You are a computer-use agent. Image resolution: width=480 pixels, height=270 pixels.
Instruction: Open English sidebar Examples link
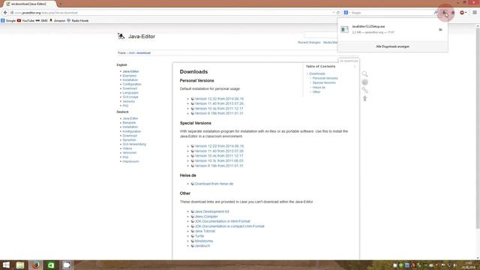coord(130,76)
